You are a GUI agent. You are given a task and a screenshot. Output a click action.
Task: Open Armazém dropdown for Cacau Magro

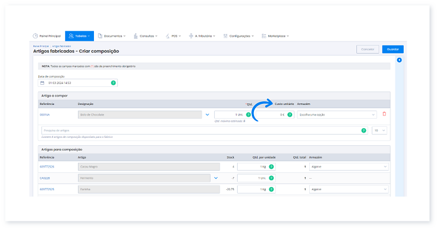click(x=349, y=166)
